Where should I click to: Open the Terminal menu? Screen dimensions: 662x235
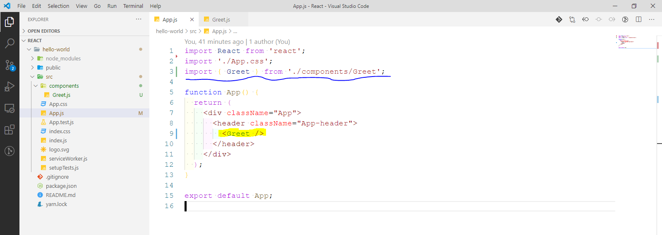pos(133,6)
